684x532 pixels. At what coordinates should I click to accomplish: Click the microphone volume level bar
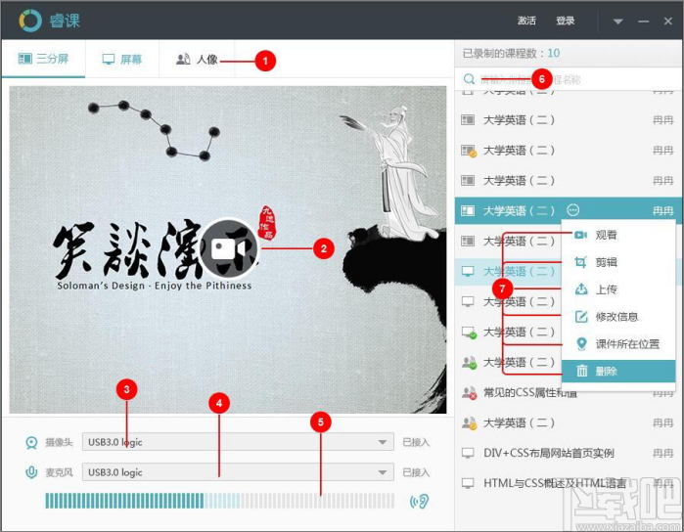[220, 501]
